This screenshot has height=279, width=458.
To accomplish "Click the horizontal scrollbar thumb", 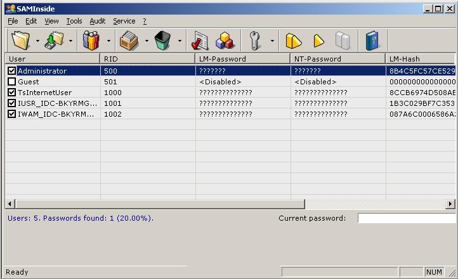I will 160,204.
